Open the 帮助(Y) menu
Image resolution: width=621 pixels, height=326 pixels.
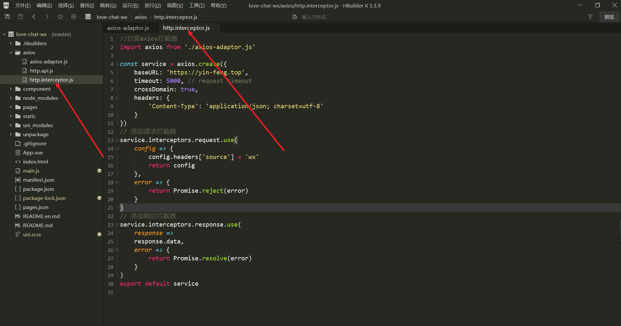tap(219, 6)
